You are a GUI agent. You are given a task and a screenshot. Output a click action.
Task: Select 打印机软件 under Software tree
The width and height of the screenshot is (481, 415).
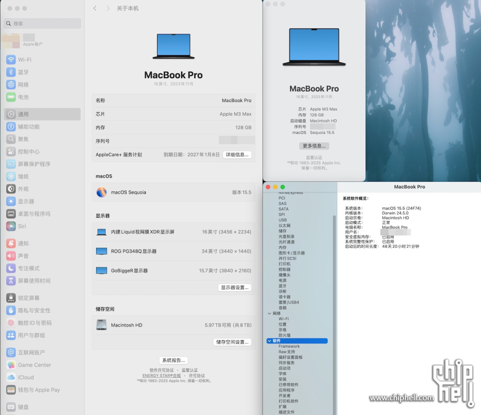point(289,401)
